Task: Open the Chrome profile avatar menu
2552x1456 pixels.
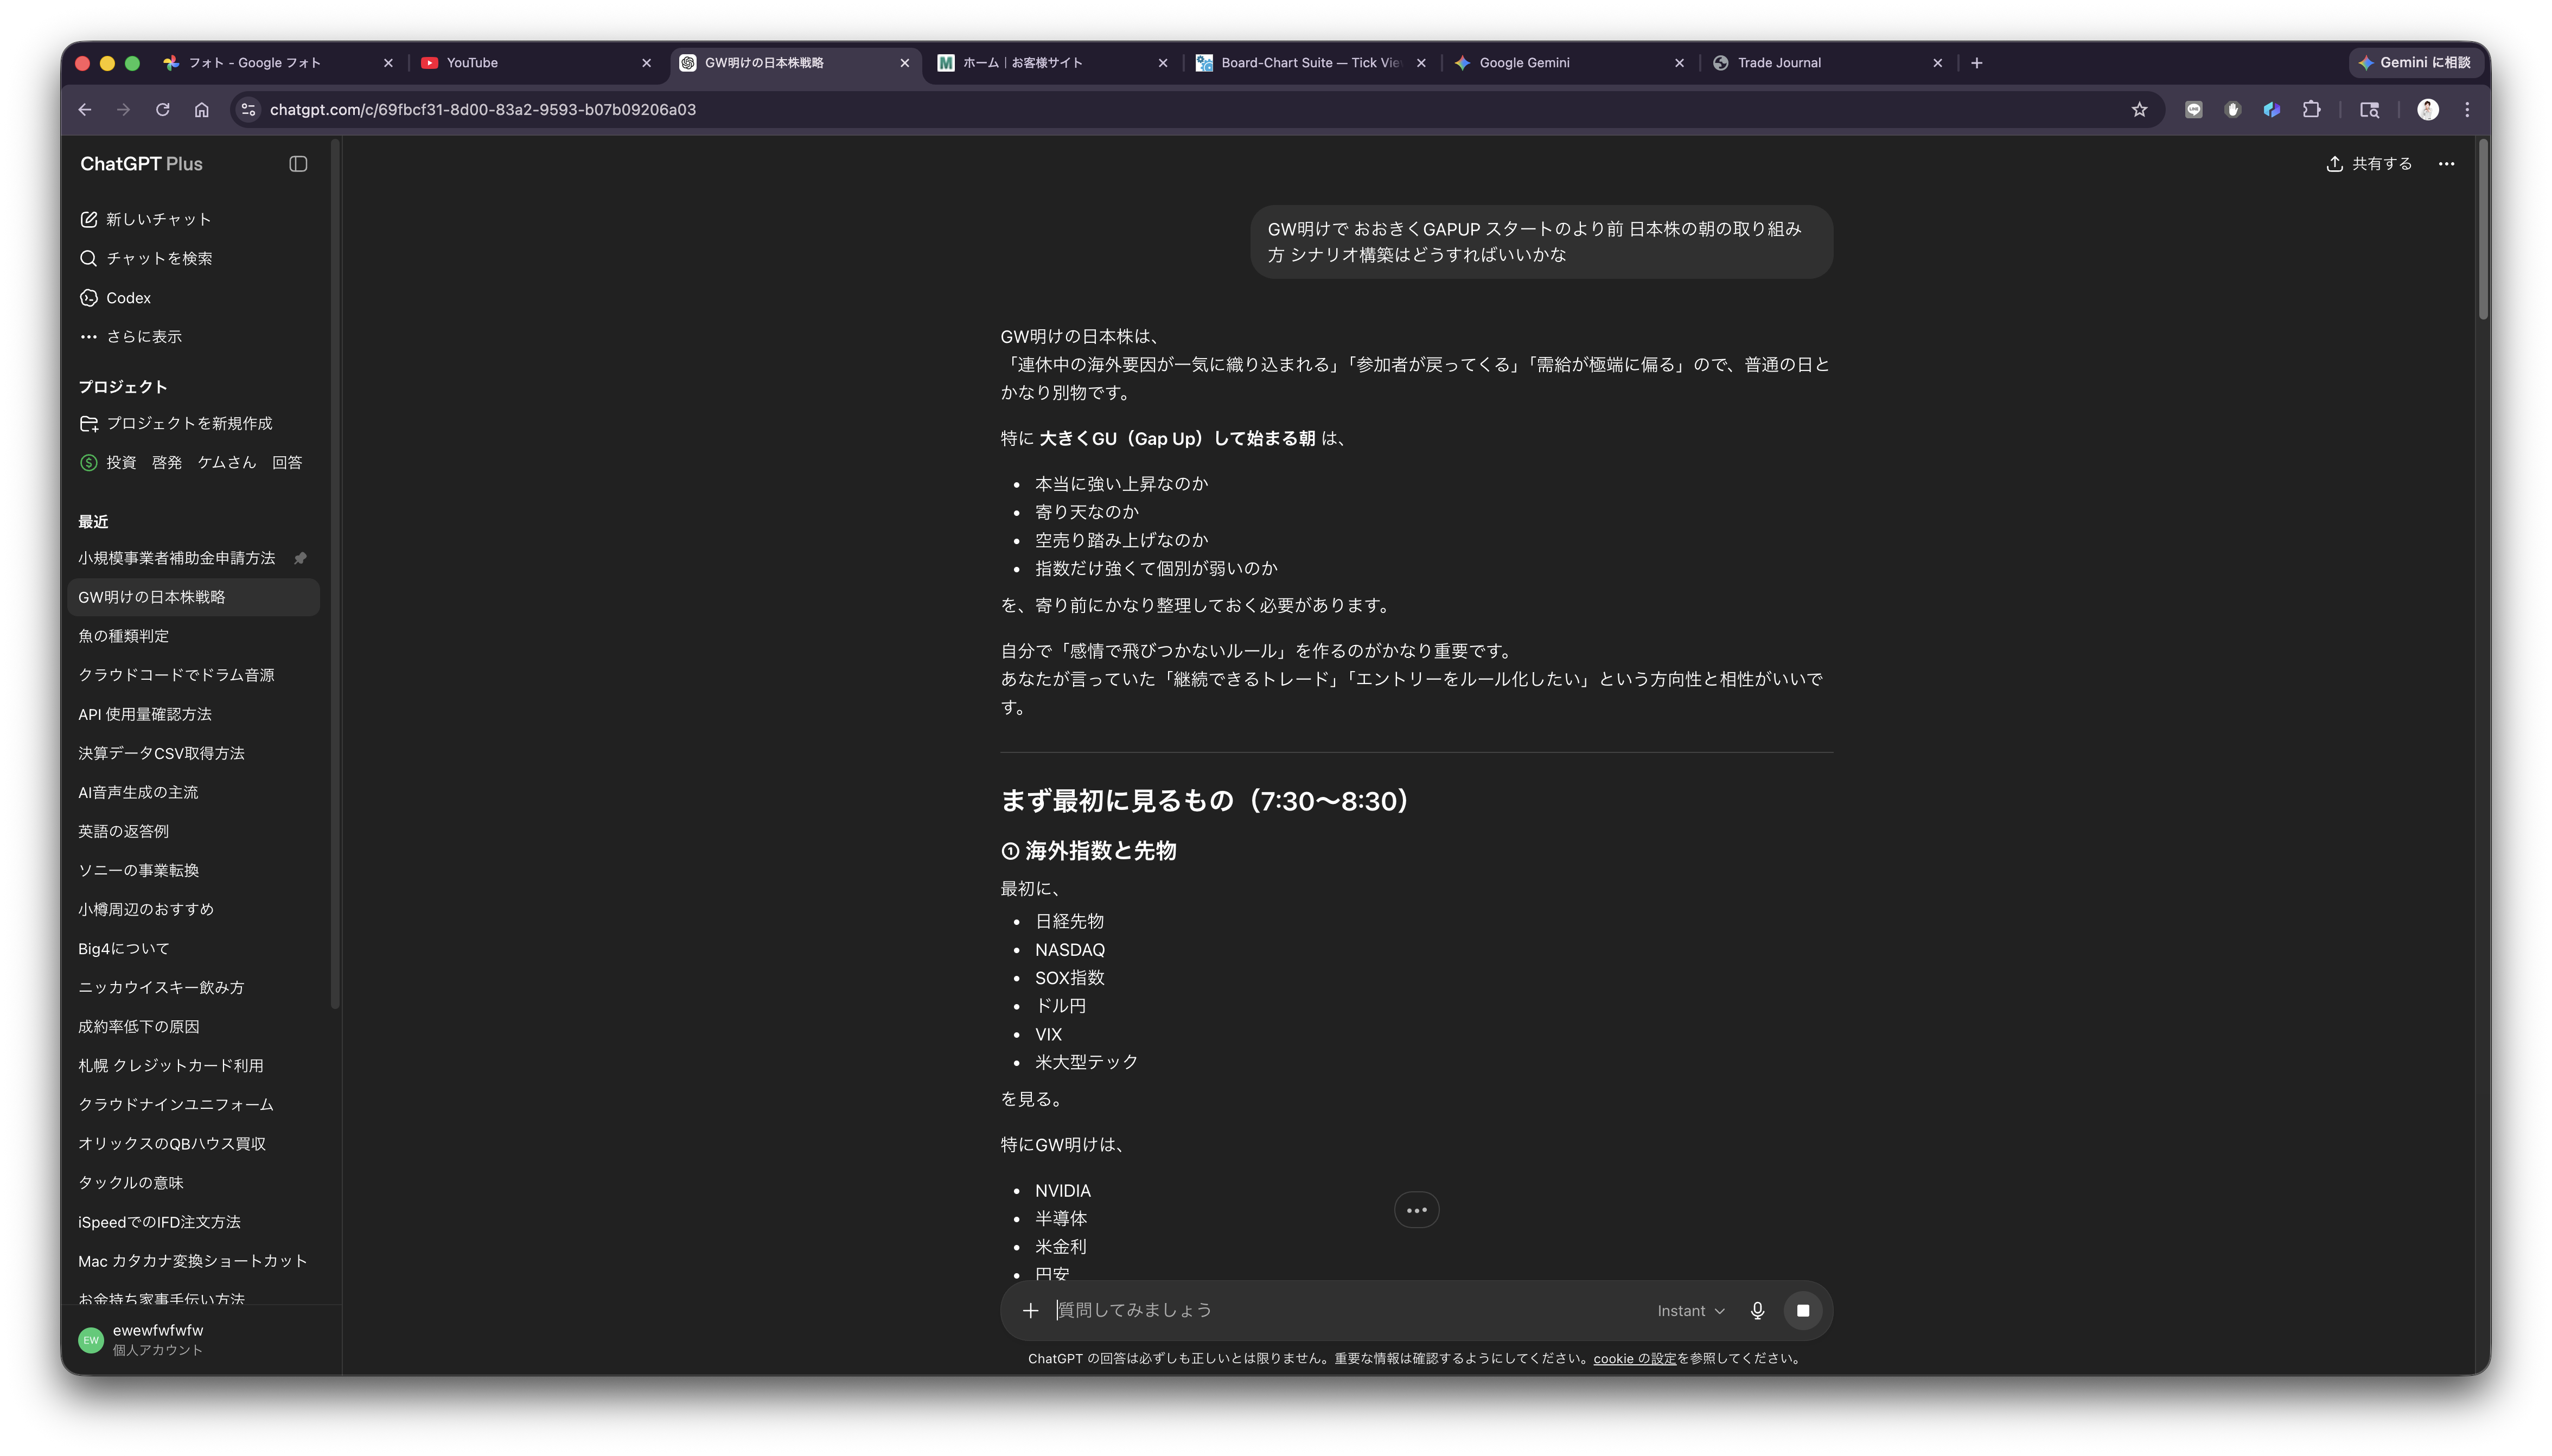Action: 2428,110
